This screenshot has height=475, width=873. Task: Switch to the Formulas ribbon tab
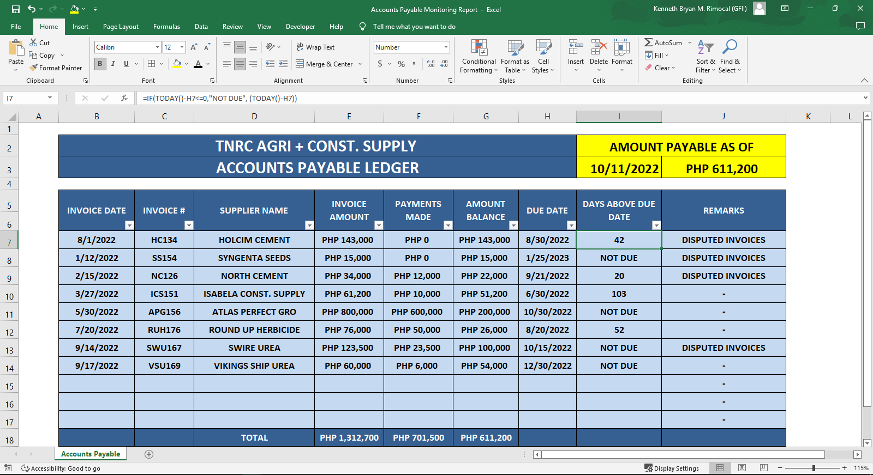point(166,27)
